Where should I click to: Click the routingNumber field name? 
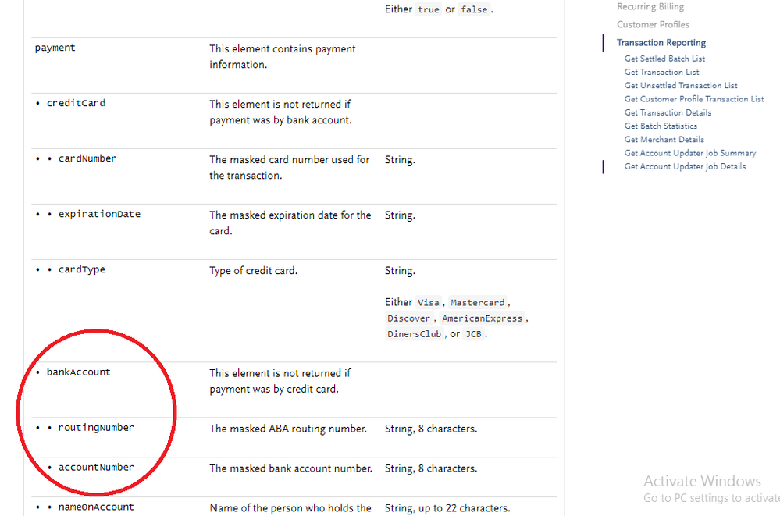pos(95,428)
